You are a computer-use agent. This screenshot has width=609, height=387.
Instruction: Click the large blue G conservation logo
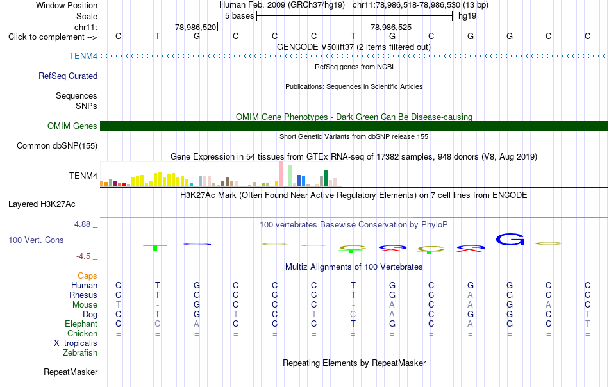(x=510, y=240)
